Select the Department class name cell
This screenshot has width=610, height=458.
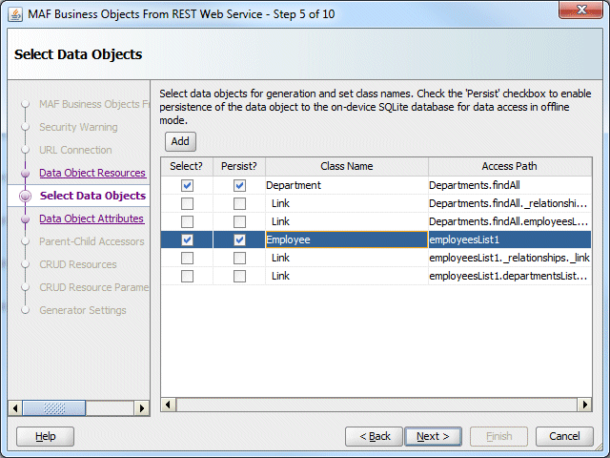point(347,185)
